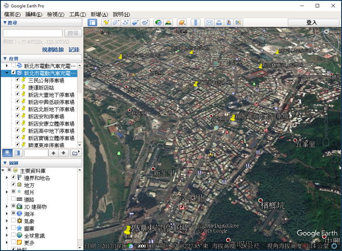Viewport: 342px width, 251px height.
Task: Open the 規劃路線 directions link
Action: pyautogui.click(x=53, y=50)
